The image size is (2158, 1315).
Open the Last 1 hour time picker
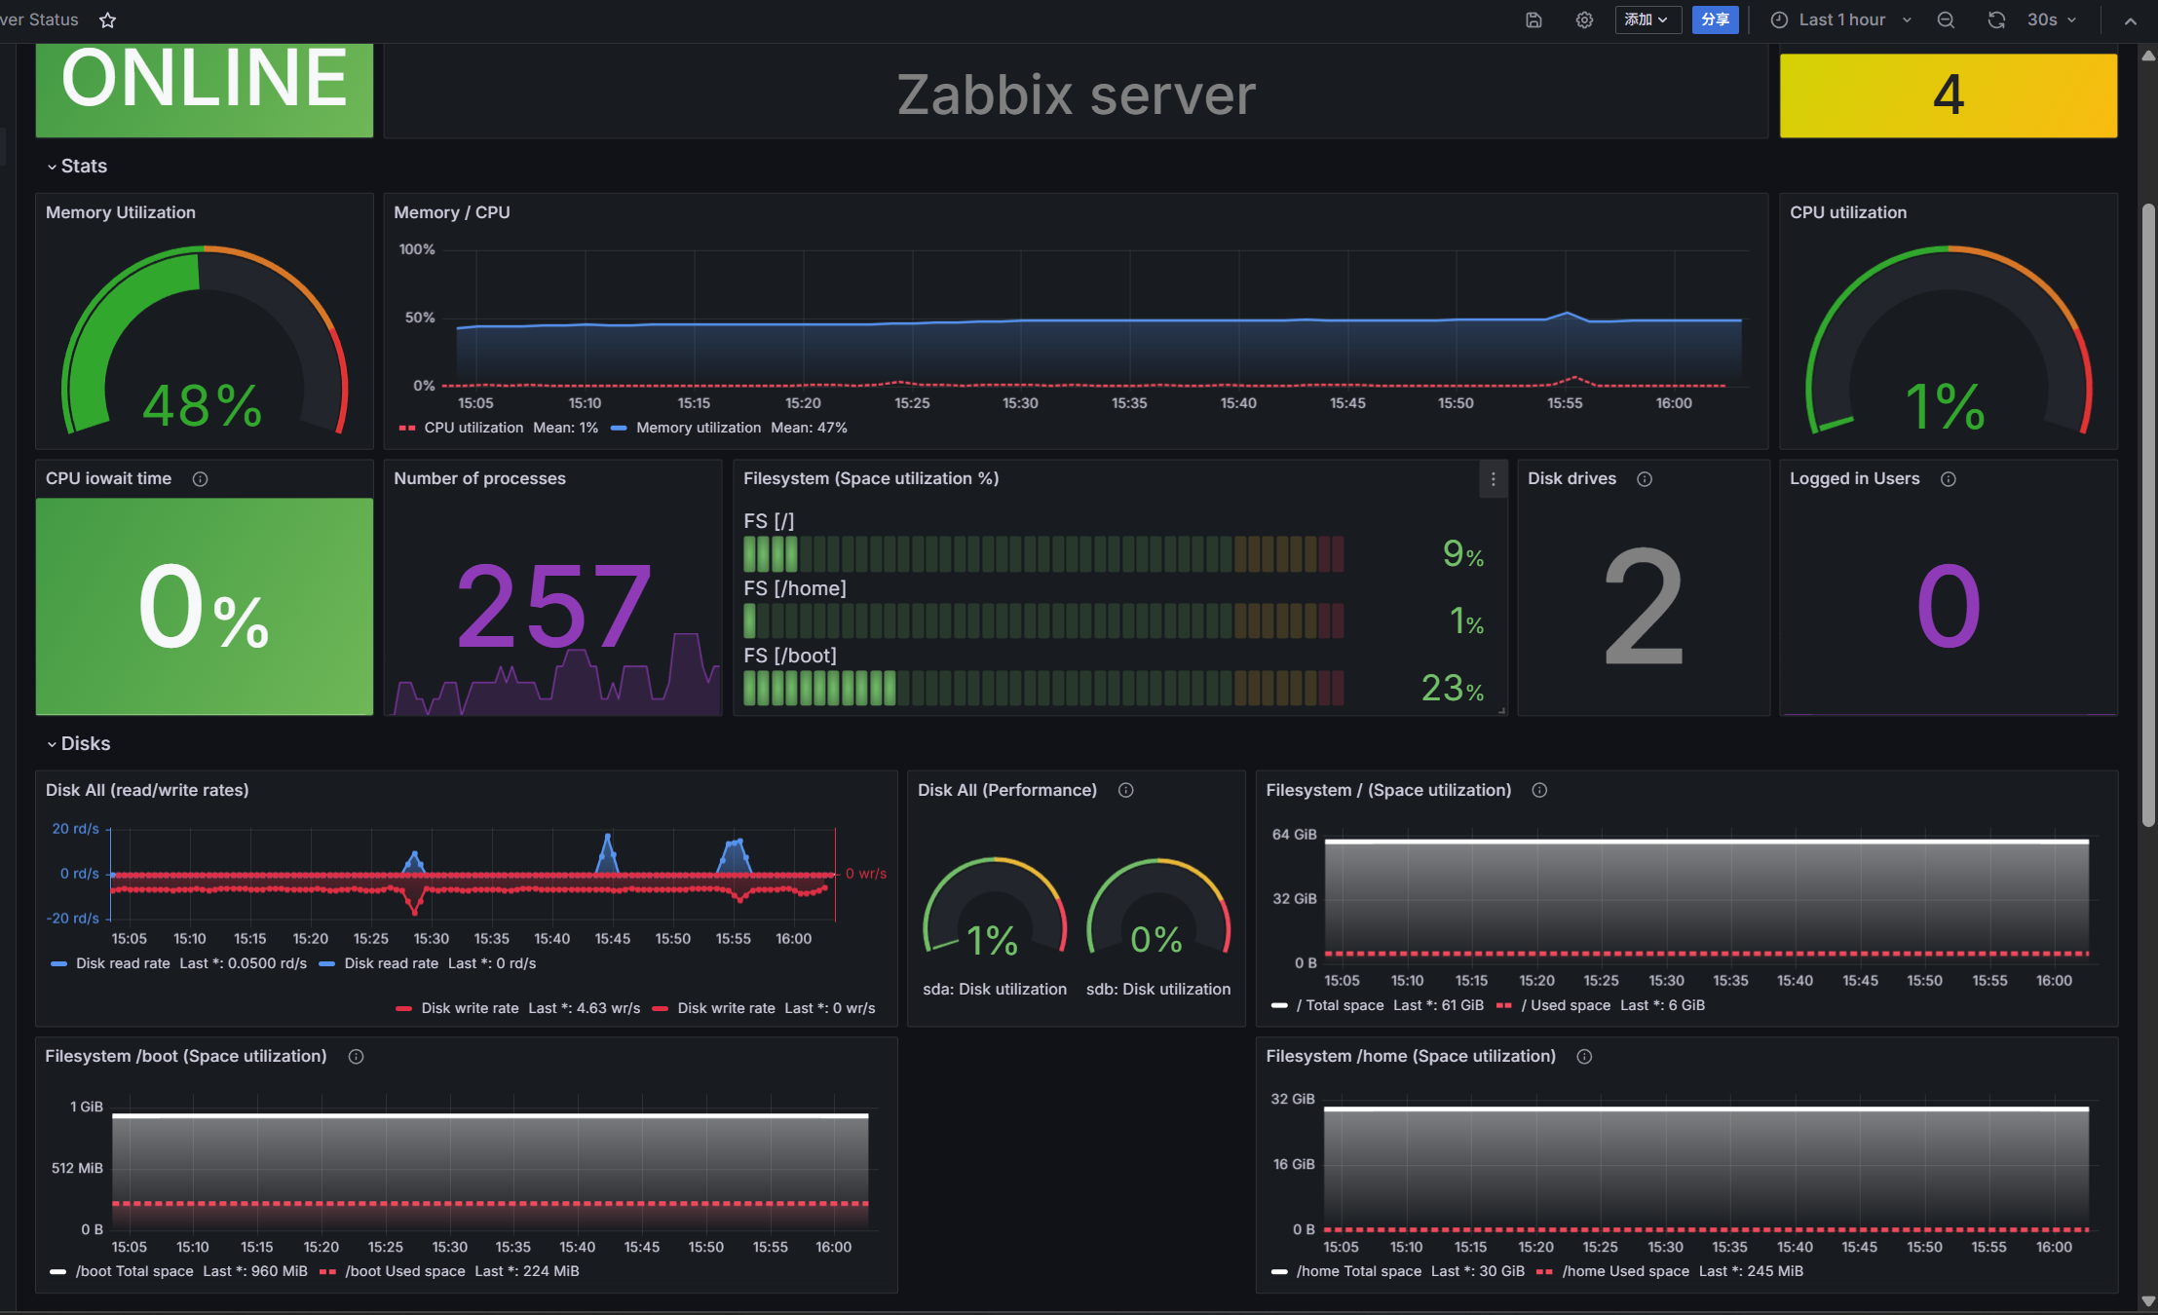[1841, 19]
